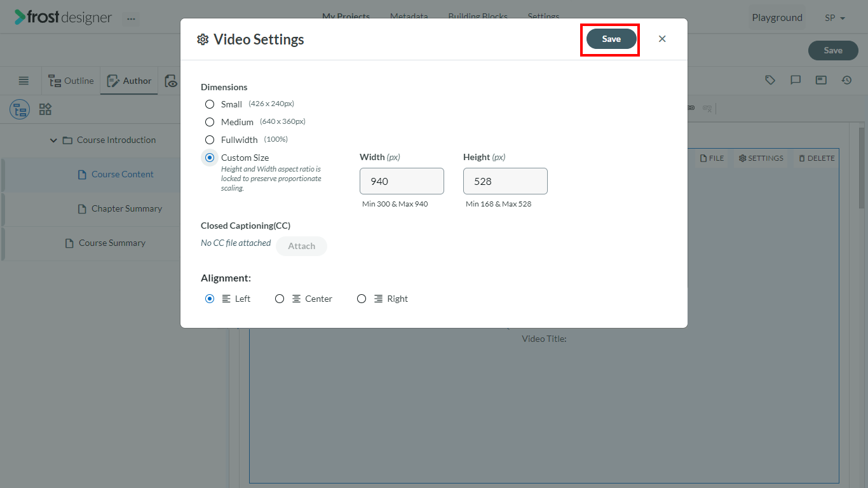
Task: Click the frost designer logo
Action: click(x=63, y=17)
